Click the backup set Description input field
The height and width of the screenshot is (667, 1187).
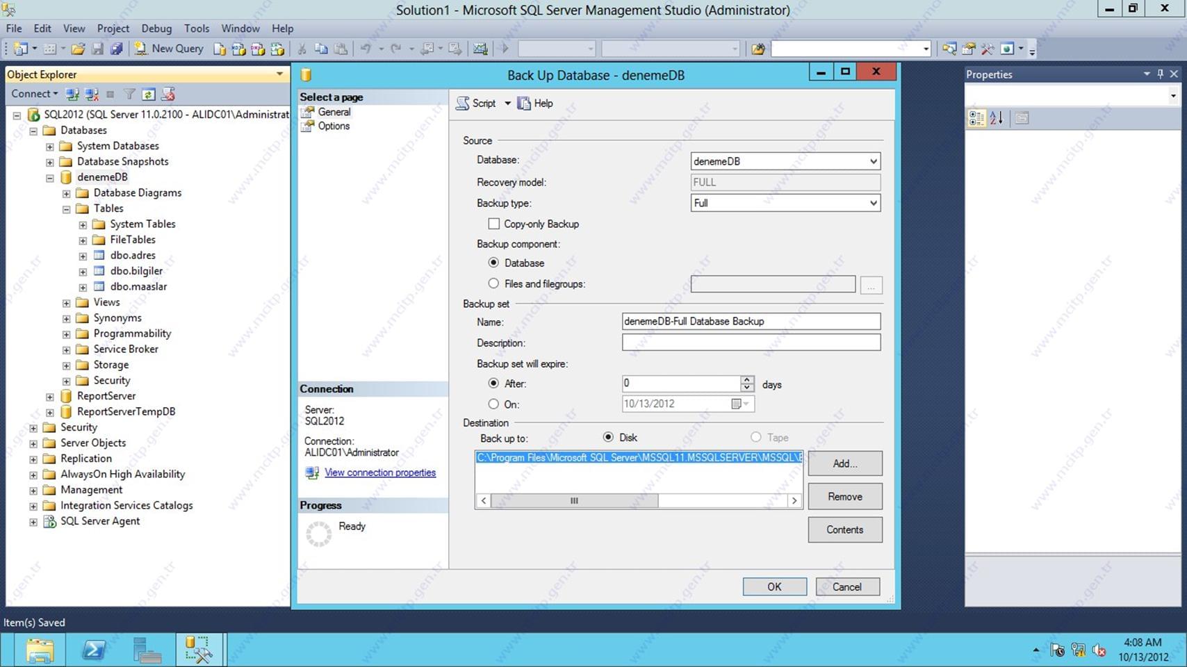tap(751, 342)
